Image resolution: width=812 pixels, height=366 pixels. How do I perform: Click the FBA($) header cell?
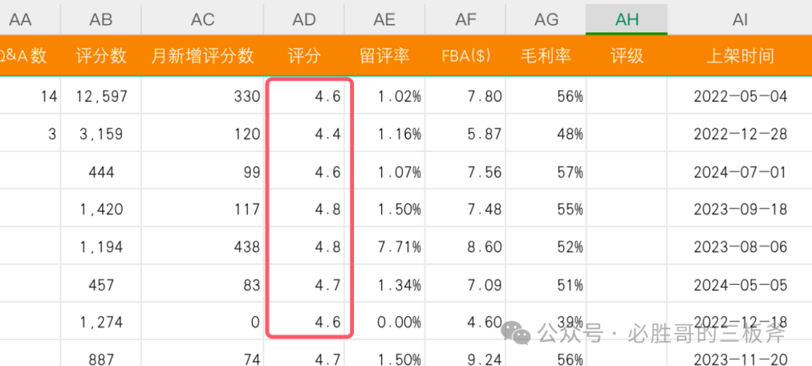pos(465,55)
